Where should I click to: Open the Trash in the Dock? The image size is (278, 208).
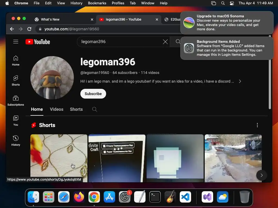tap(245, 197)
